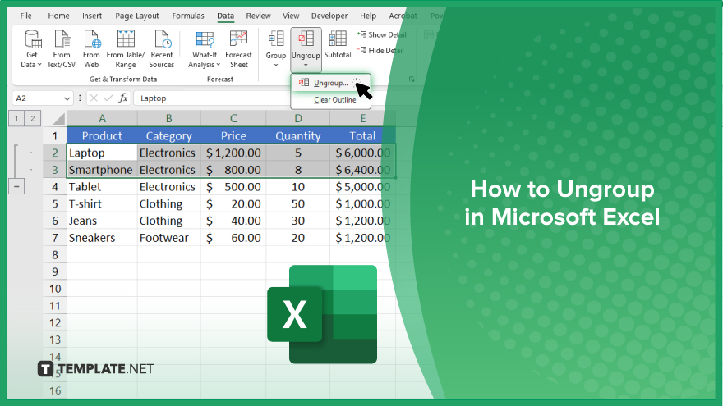The width and height of the screenshot is (723, 406).
Task: Select the Data tab
Action: [225, 16]
